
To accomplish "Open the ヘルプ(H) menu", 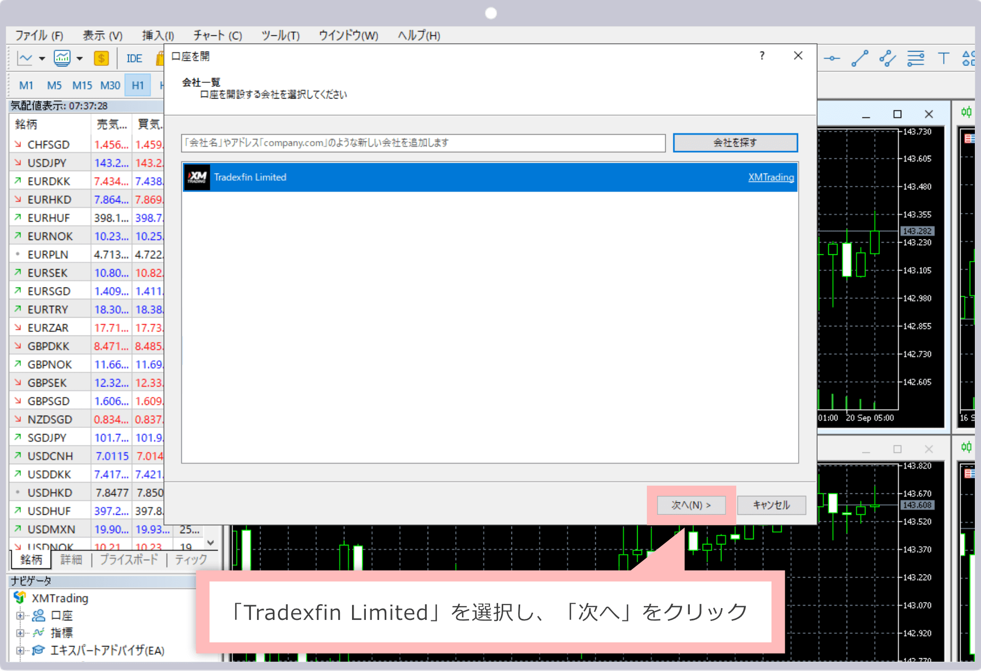I will pos(419,35).
